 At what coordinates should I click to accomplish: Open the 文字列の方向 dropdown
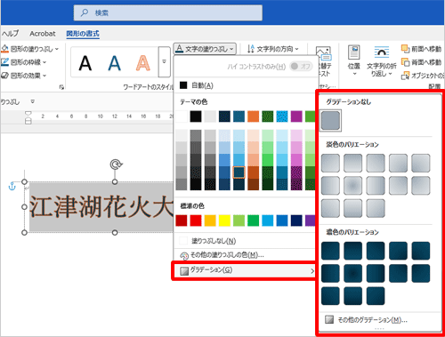(273, 49)
